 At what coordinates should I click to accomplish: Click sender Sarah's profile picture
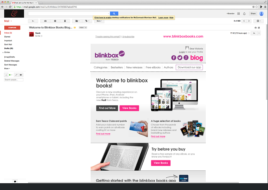click(32, 34)
